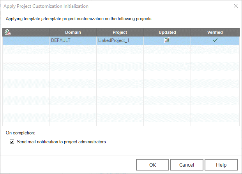Click the blank first cell of the DEFAULT row

pyautogui.click(x=26, y=40)
